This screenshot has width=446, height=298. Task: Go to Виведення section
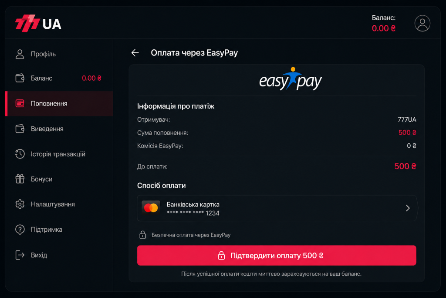[x=59, y=129]
